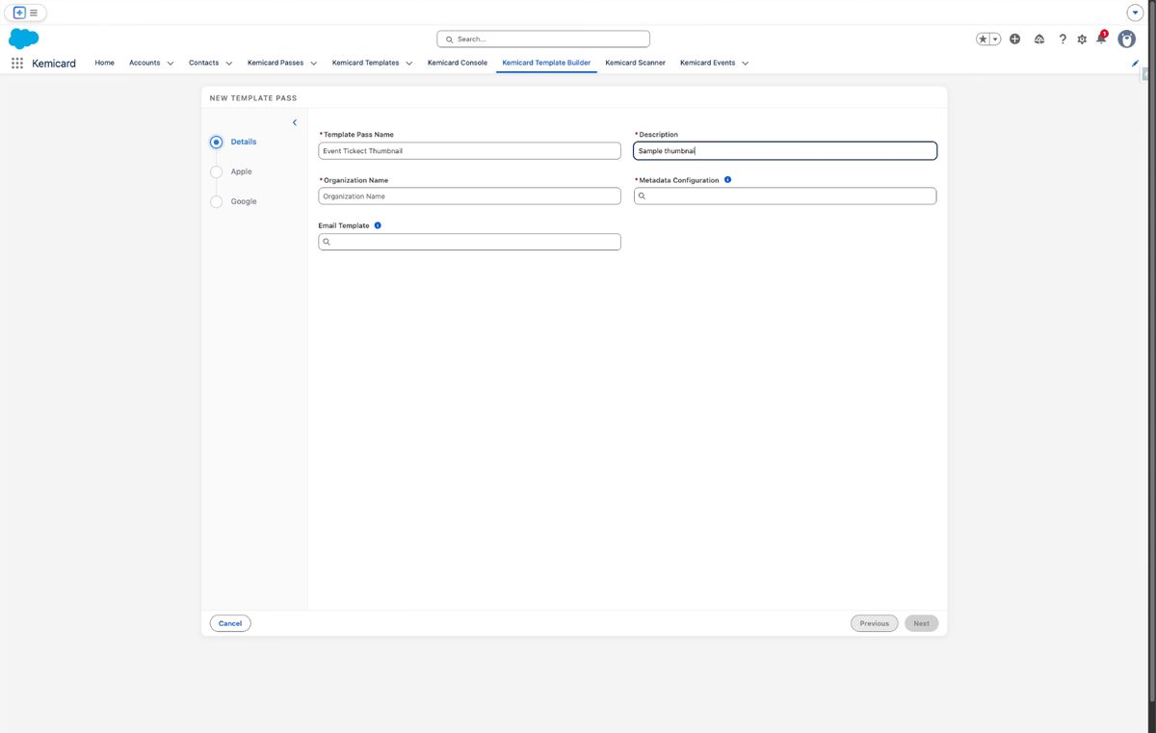1156x733 pixels.
Task: Open the Accounts tab
Action: [x=144, y=63]
